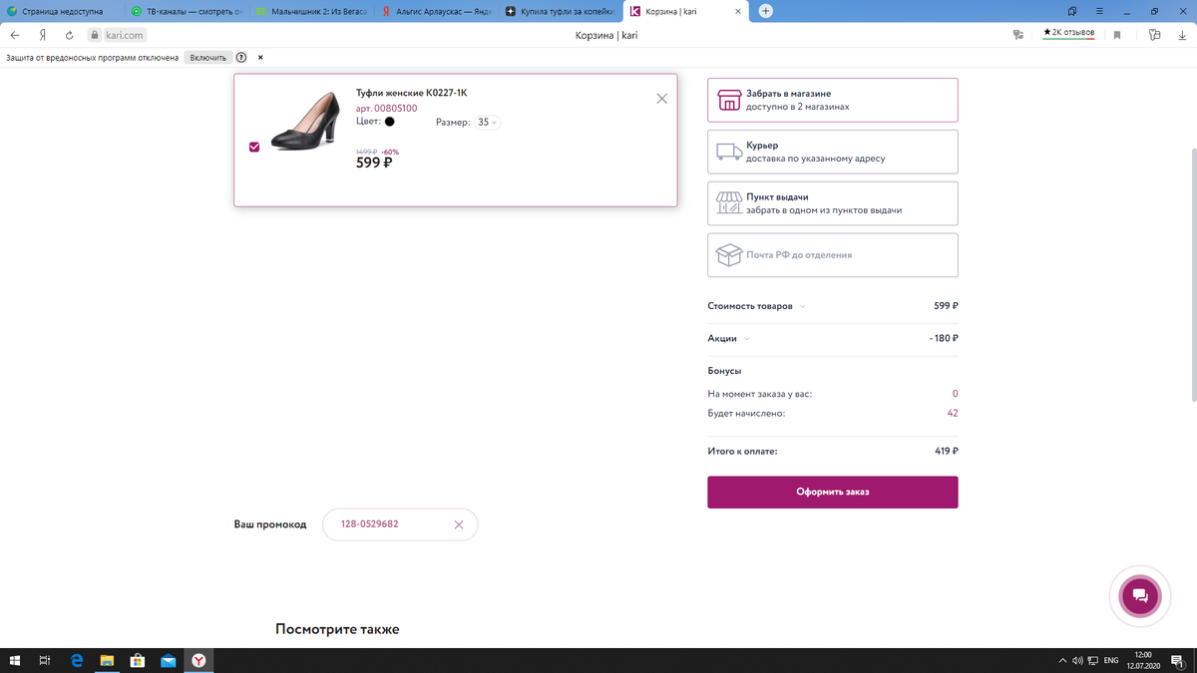Click the courier truck icon for Курьер delivery
Image resolution: width=1197 pixels, height=673 pixels.
pos(726,151)
